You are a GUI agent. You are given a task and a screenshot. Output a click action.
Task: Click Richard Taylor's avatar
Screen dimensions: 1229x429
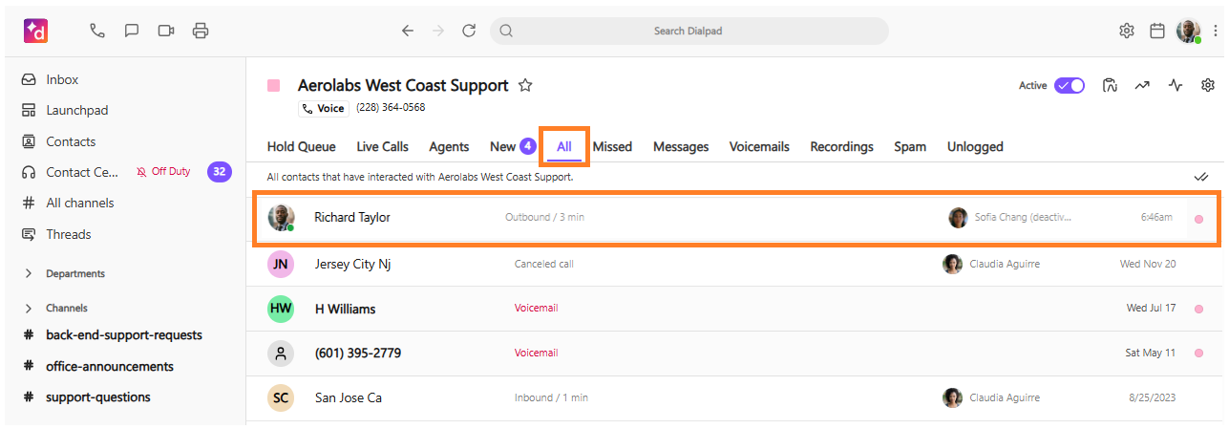coord(281,217)
